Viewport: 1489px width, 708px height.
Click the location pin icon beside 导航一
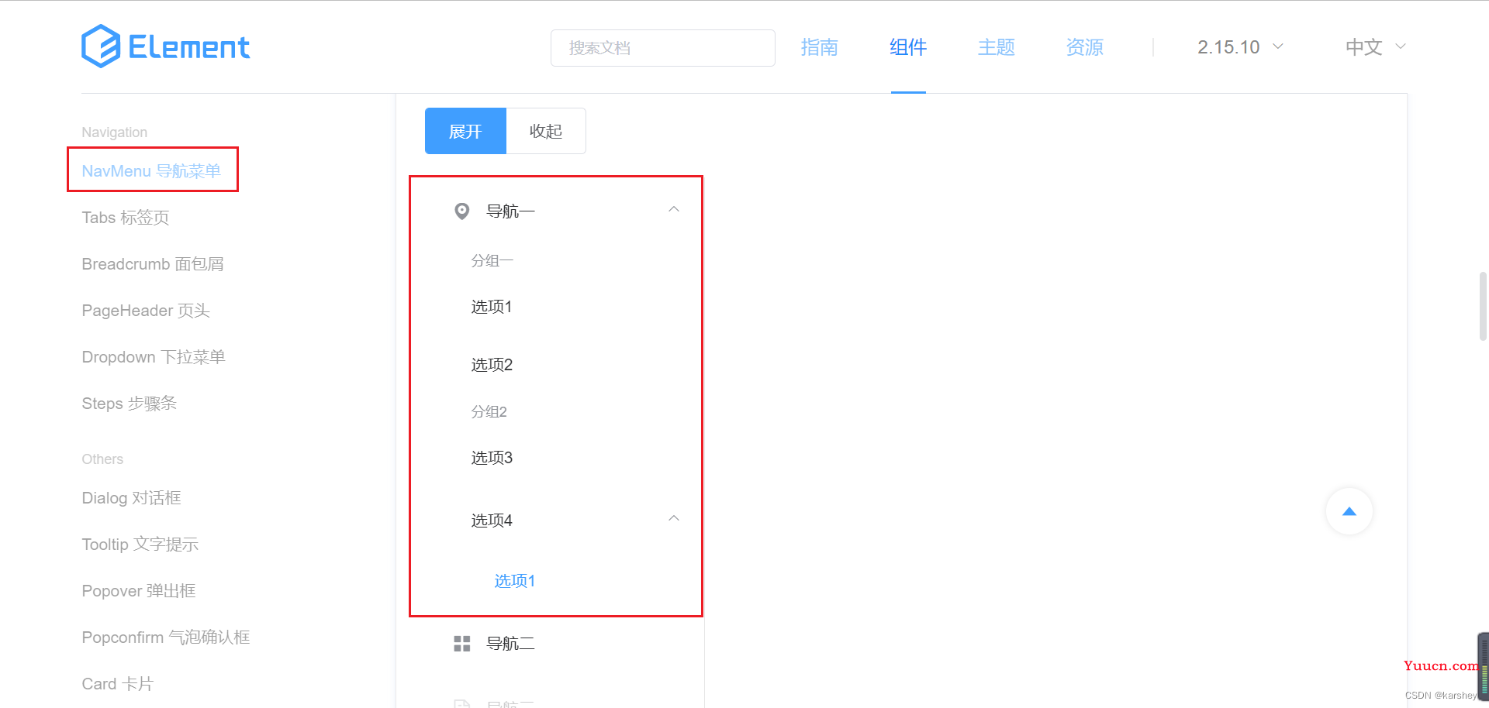(x=461, y=211)
